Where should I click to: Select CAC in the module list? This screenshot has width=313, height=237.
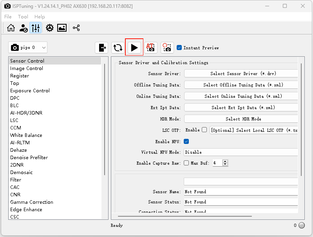(x=55, y=187)
